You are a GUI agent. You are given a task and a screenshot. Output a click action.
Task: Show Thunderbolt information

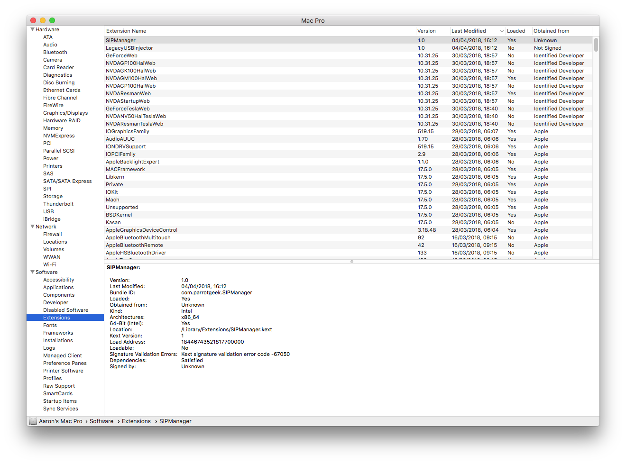coord(58,204)
